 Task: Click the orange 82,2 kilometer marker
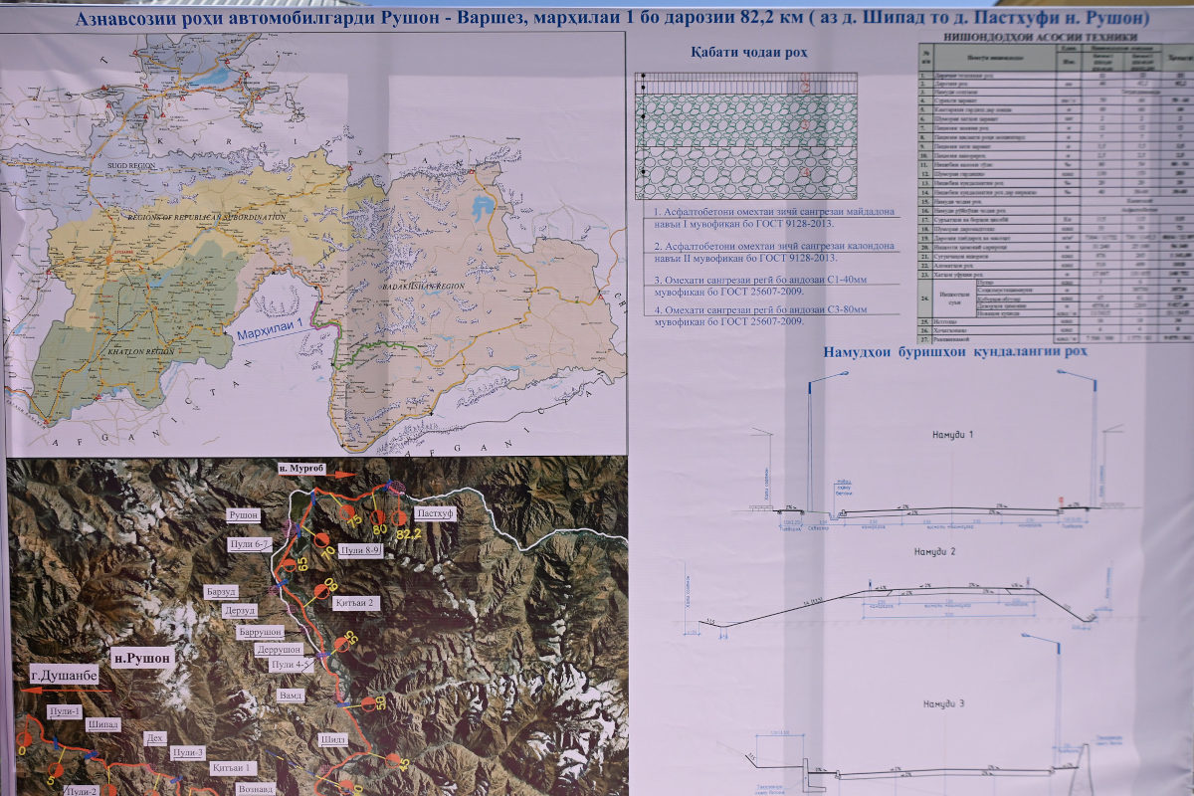click(x=400, y=517)
